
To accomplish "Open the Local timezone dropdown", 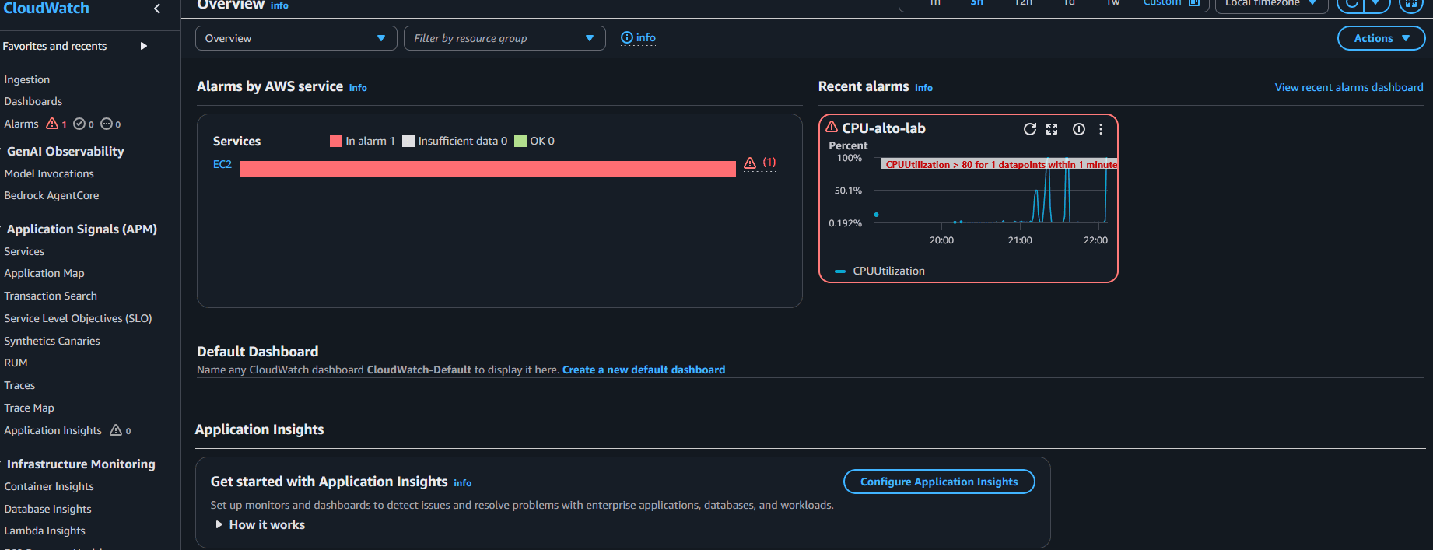I will (x=1271, y=4).
